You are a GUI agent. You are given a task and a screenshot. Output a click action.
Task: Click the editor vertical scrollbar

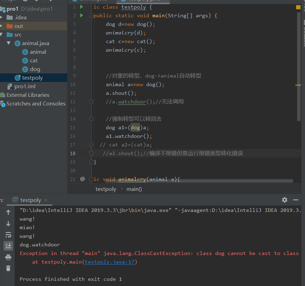[299, 67]
